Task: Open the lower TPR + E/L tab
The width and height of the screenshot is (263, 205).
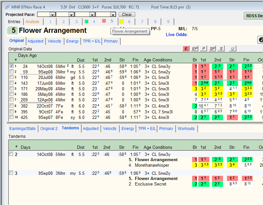Action: point(147,129)
